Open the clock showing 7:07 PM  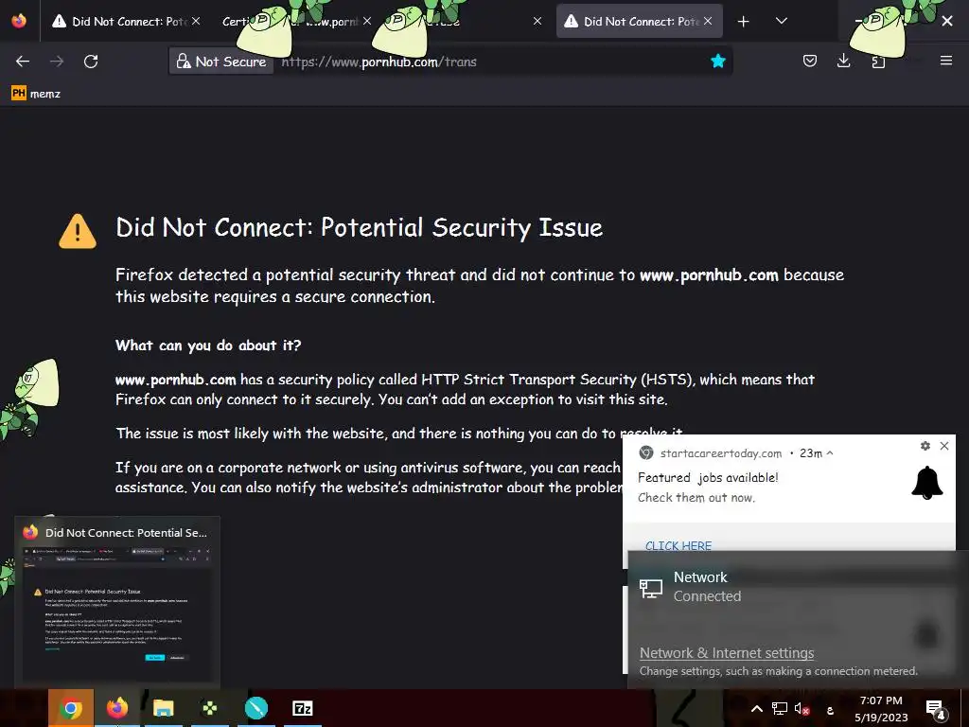point(881,708)
